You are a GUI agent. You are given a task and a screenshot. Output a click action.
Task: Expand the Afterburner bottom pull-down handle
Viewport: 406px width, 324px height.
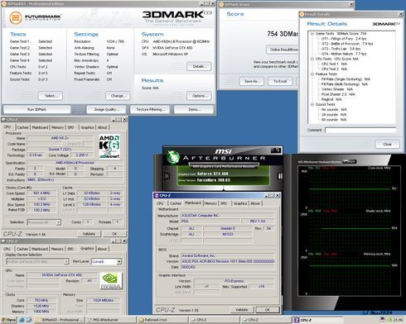[224, 188]
